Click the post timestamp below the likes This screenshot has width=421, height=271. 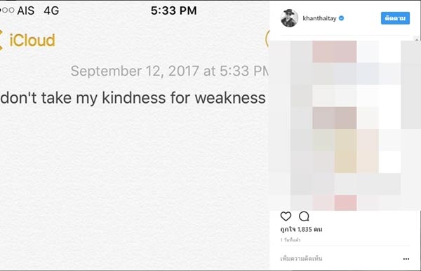tap(290, 240)
